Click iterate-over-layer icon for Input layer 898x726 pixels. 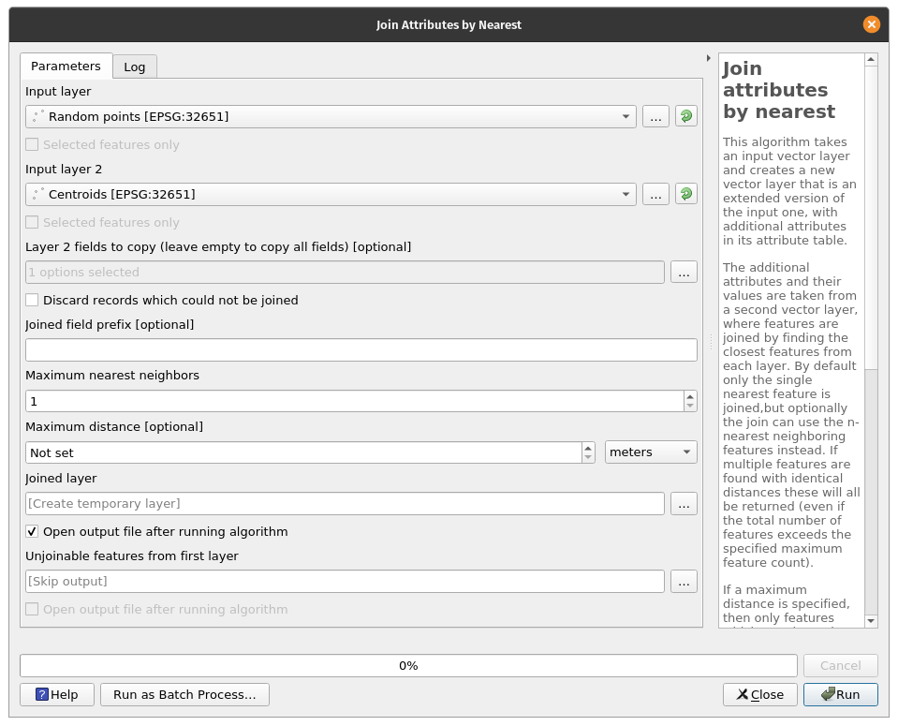(685, 116)
